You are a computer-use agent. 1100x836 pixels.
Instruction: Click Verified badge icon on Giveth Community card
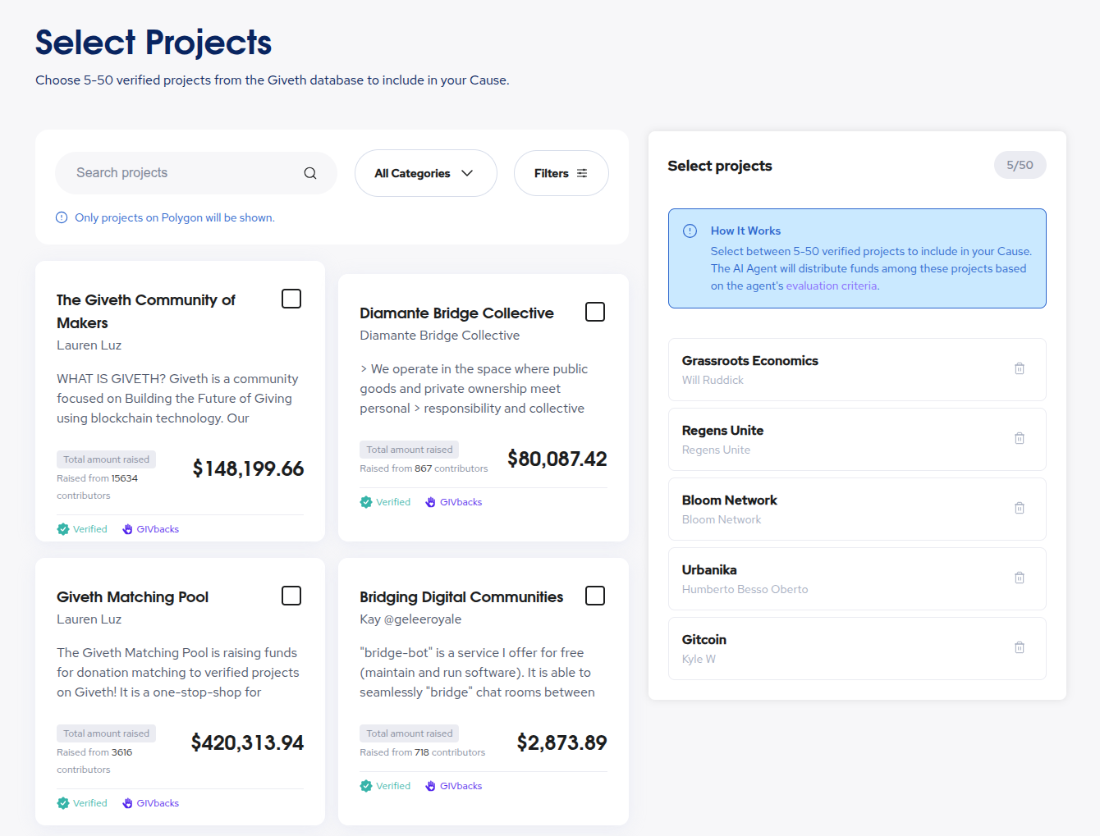click(63, 529)
